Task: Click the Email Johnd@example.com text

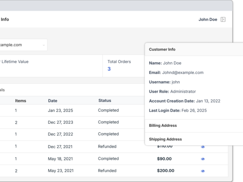Action: click(176, 72)
